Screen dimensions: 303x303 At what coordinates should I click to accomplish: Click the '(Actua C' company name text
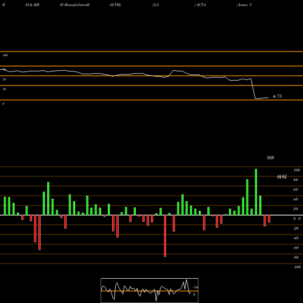click(x=244, y=5)
